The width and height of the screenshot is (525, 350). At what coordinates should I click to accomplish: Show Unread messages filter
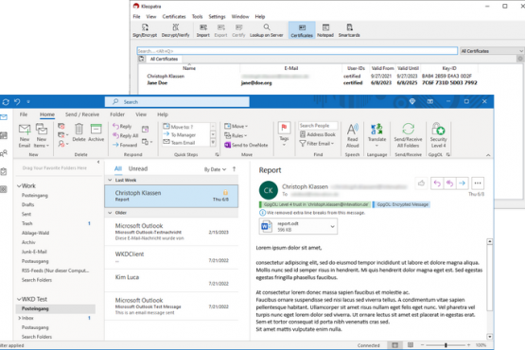[138, 168]
